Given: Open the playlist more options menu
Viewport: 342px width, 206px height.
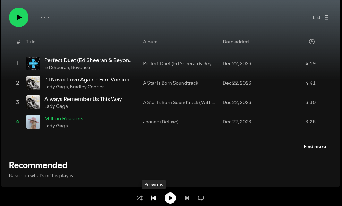Looking at the screenshot, I should [45, 17].
